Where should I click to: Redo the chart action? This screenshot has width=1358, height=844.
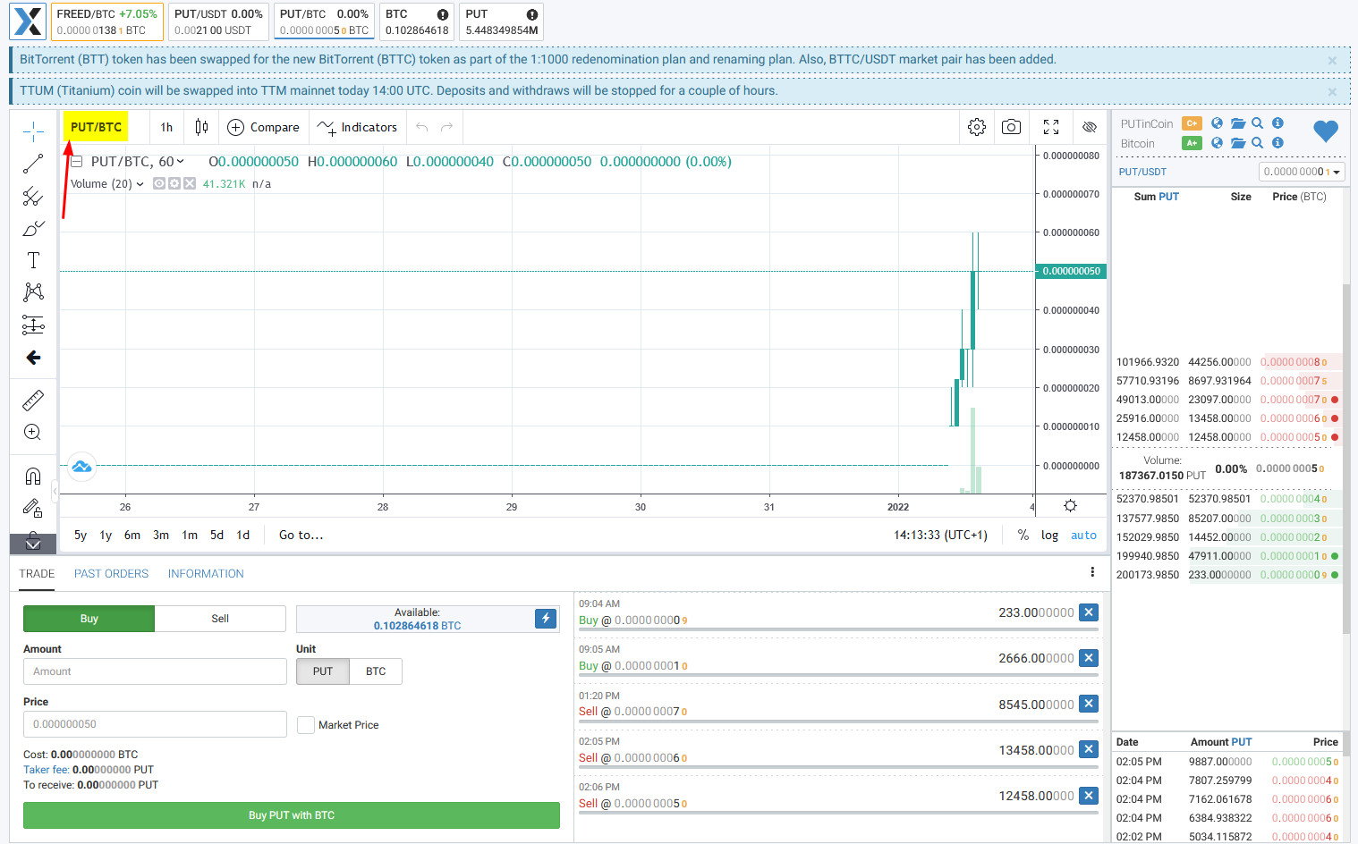[446, 127]
